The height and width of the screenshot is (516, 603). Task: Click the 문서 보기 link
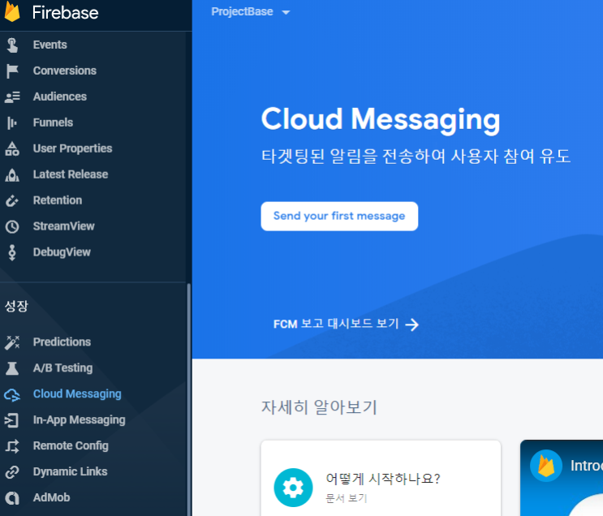pos(346,498)
